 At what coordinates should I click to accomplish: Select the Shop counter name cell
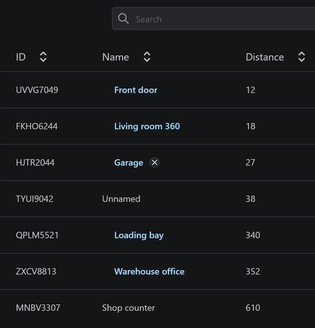coord(128,308)
